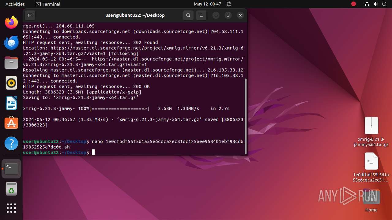Click the 'Length: 3806323 (3.6M)' line
This screenshot has height=220, width=392.
(x=82, y=92)
